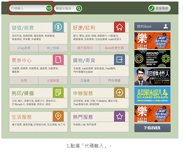The width and height of the screenshot is (183, 152).
Task: Click the pink ticket icon on 票券中心
Action: [58, 60]
